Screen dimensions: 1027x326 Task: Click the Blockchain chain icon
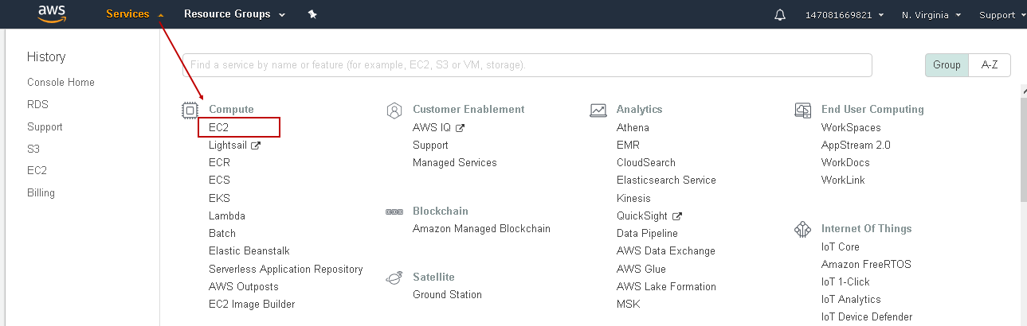coord(394,212)
